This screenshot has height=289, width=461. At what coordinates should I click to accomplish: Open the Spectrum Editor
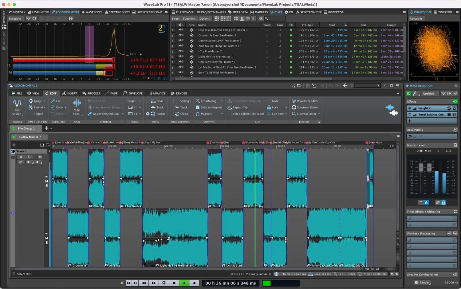pos(305,107)
